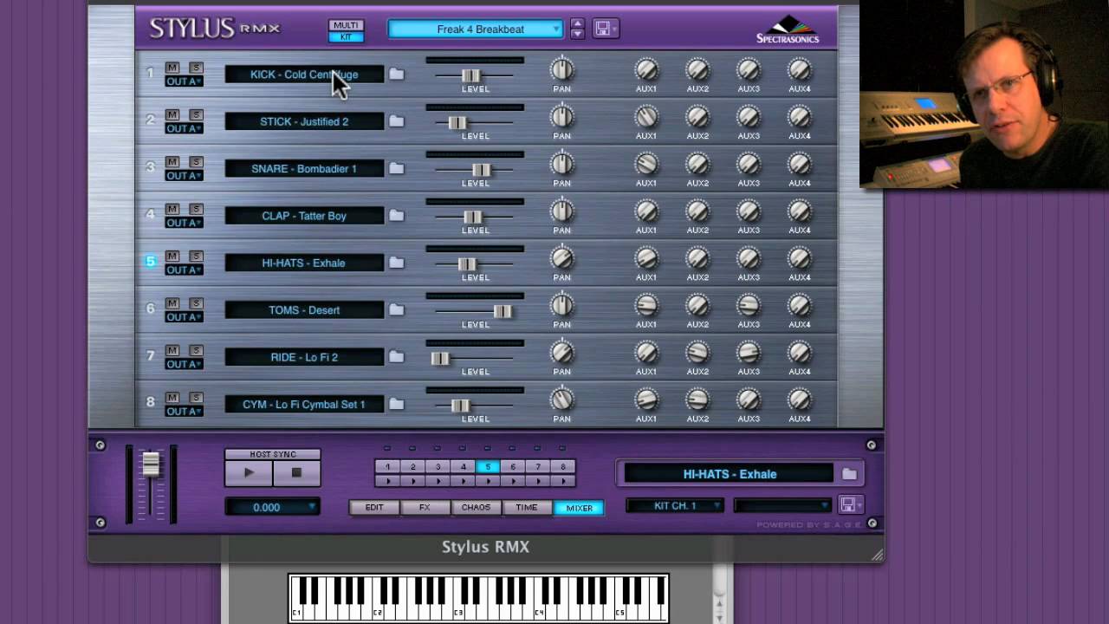Select the MIXER page tab
The height and width of the screenshot is (624, 1109).
pyautogui.click(x=579, y=508)
